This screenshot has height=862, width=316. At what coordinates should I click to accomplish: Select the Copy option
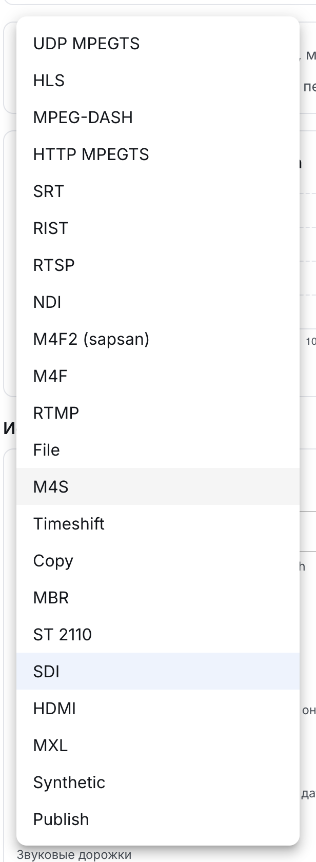click(x=158, y=561)
